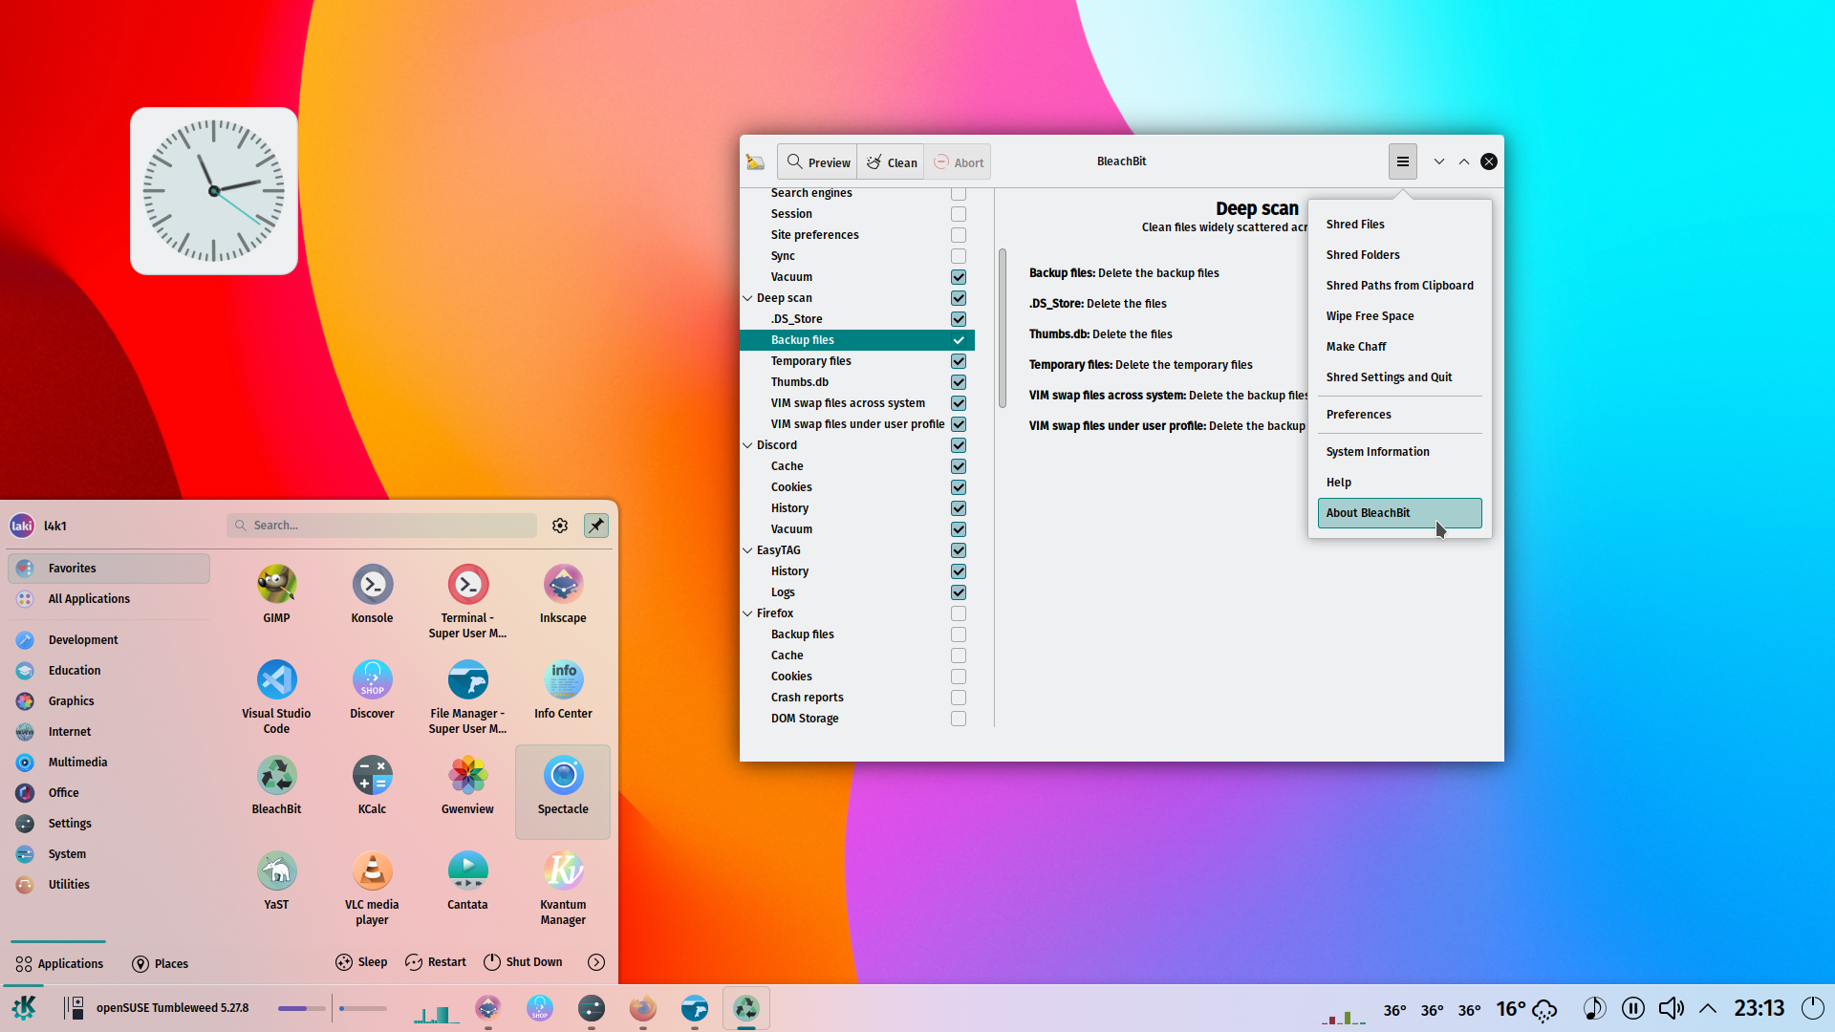The image size is (1835, 1032).
Task: Collapse the Firefox tree group
Action: pyautogui.click(x=747, y=613)
